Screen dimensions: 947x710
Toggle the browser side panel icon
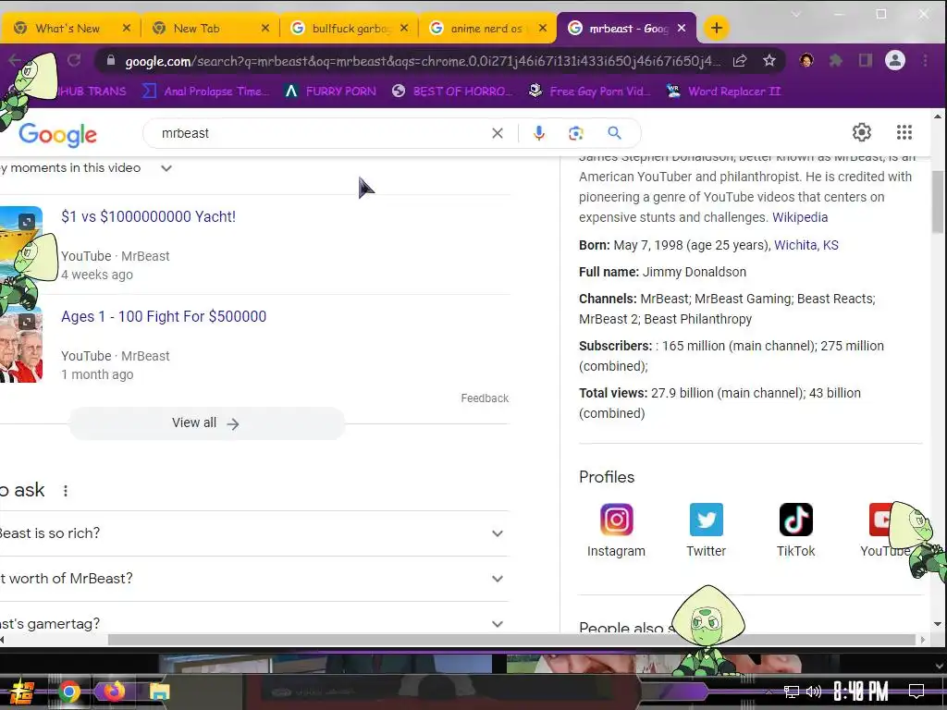866,60
